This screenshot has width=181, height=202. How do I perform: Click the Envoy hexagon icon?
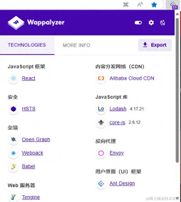click(x=101, y=153)
